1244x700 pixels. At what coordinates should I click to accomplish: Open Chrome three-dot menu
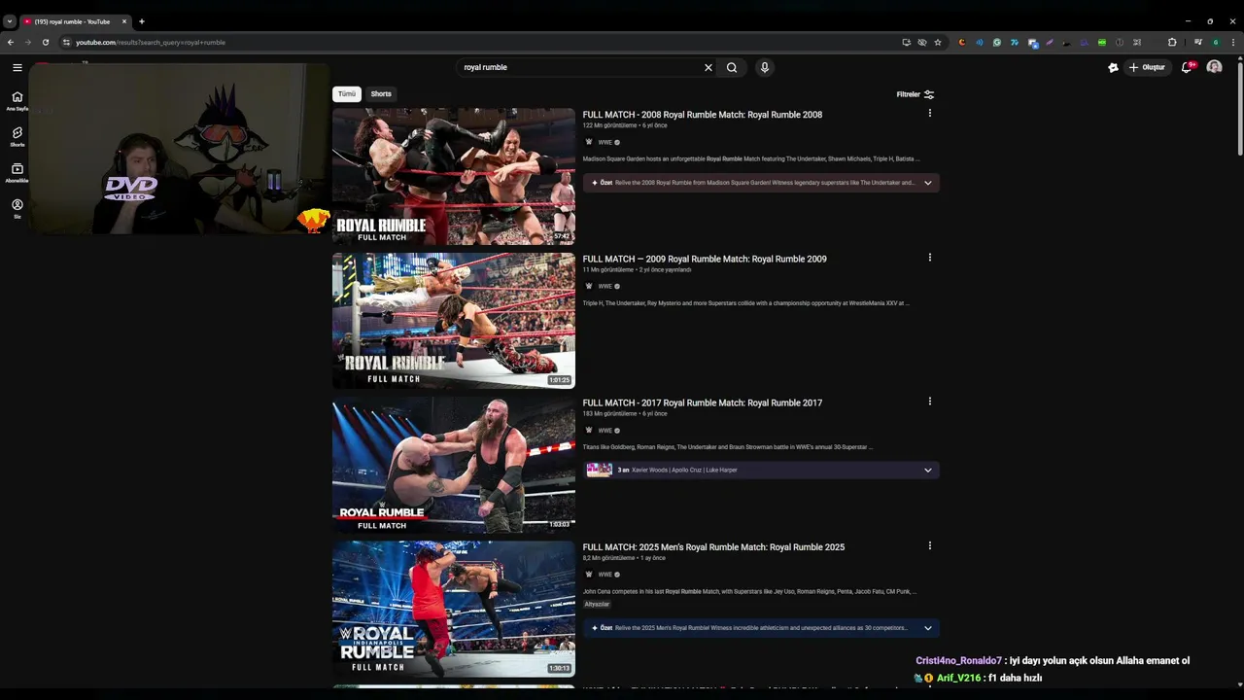pyautogui.click(x=1233, y=42)
